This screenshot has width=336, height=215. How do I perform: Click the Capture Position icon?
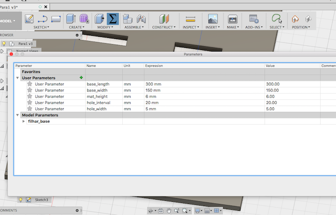[295, 19]
